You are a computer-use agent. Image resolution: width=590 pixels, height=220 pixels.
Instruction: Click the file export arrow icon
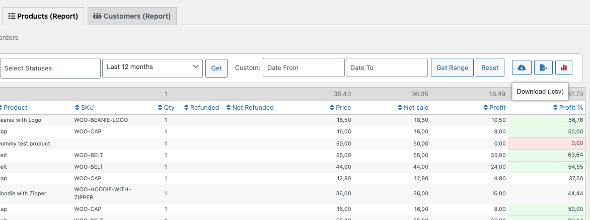point(543,67)
